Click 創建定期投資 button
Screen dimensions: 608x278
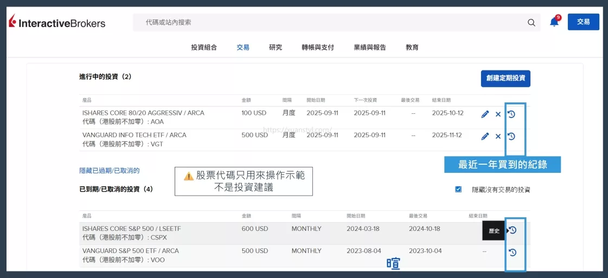pyautogui.click(x=505, y=79)
